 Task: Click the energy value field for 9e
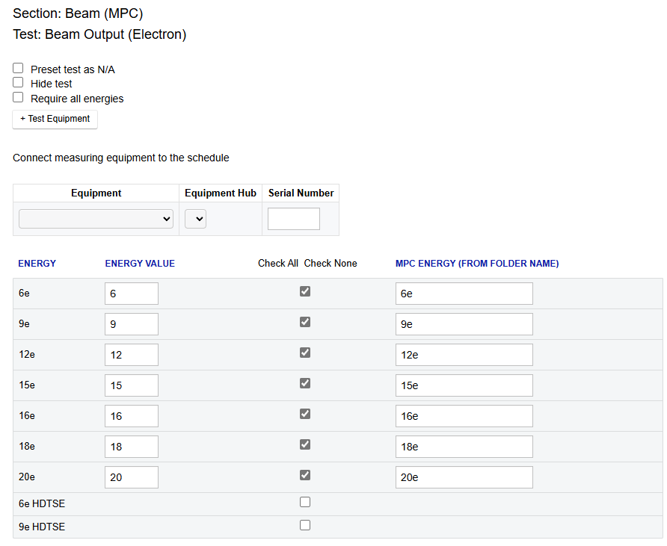132,324
